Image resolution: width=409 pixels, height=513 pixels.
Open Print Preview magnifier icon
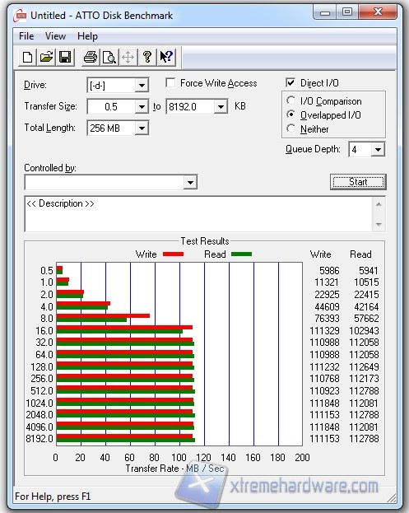tap(109, 58)
